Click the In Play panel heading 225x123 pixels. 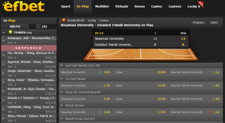pos(9,21)
